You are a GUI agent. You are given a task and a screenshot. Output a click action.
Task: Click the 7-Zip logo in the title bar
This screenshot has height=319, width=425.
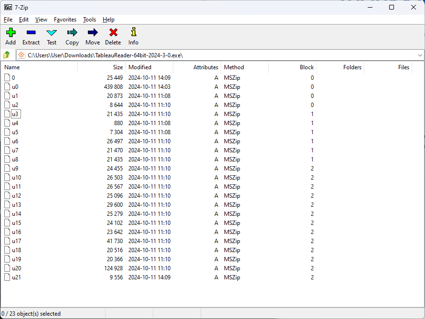(8, 7)
